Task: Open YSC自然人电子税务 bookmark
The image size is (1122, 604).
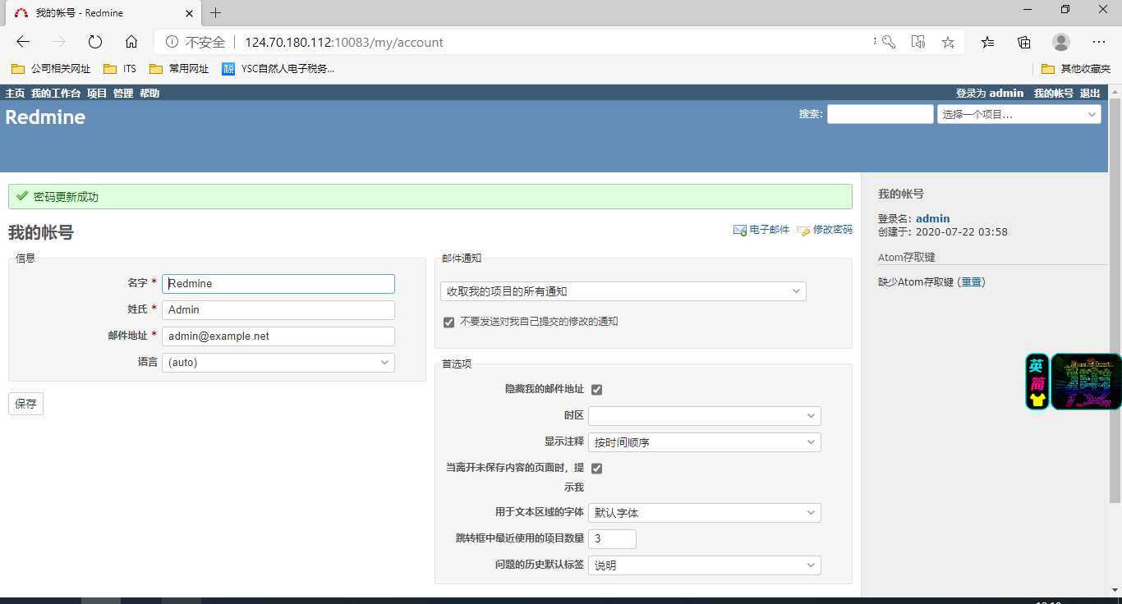Action: pos(278,69)
